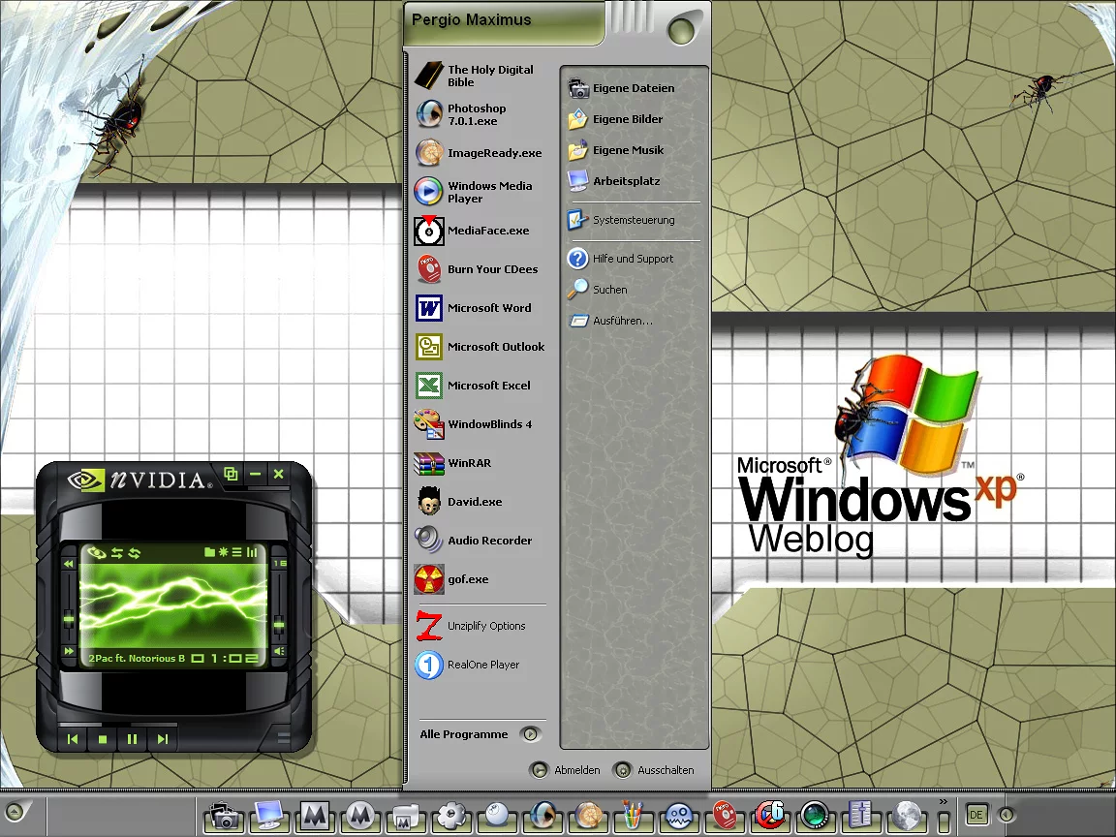Launch Photoshop 7.0.1.exe from Start menu
Viewport: 1116px width, 837px height.
pyautogui.click(x=476, y=114)
